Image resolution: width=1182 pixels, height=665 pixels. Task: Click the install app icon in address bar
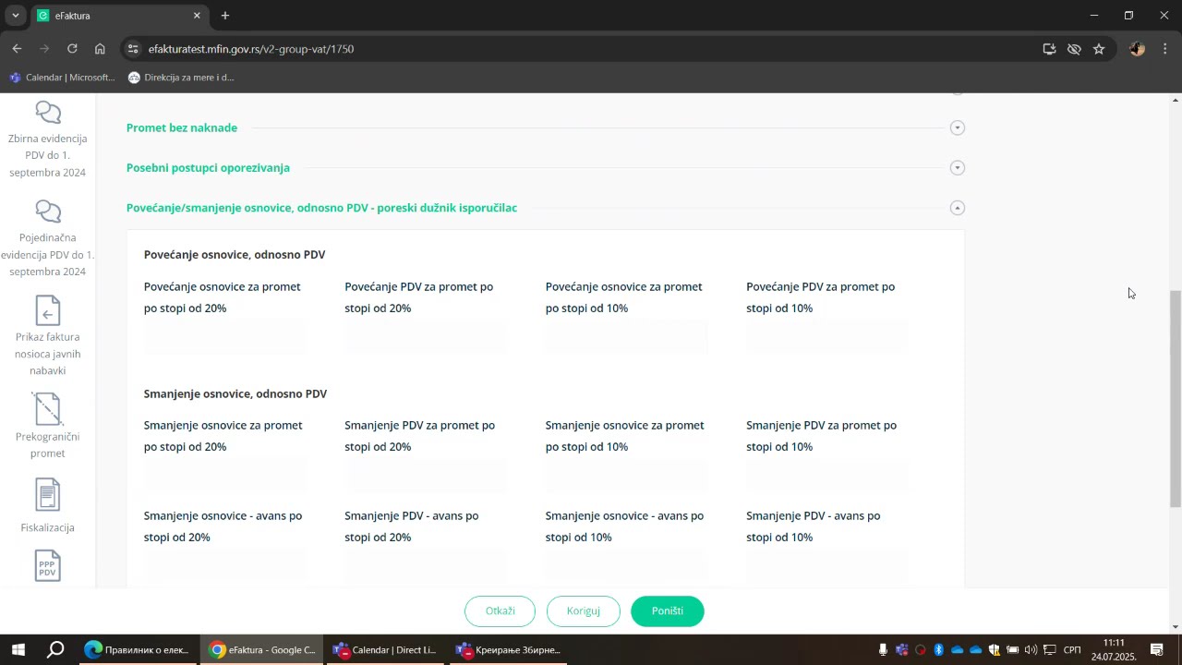pos(1049,49)
